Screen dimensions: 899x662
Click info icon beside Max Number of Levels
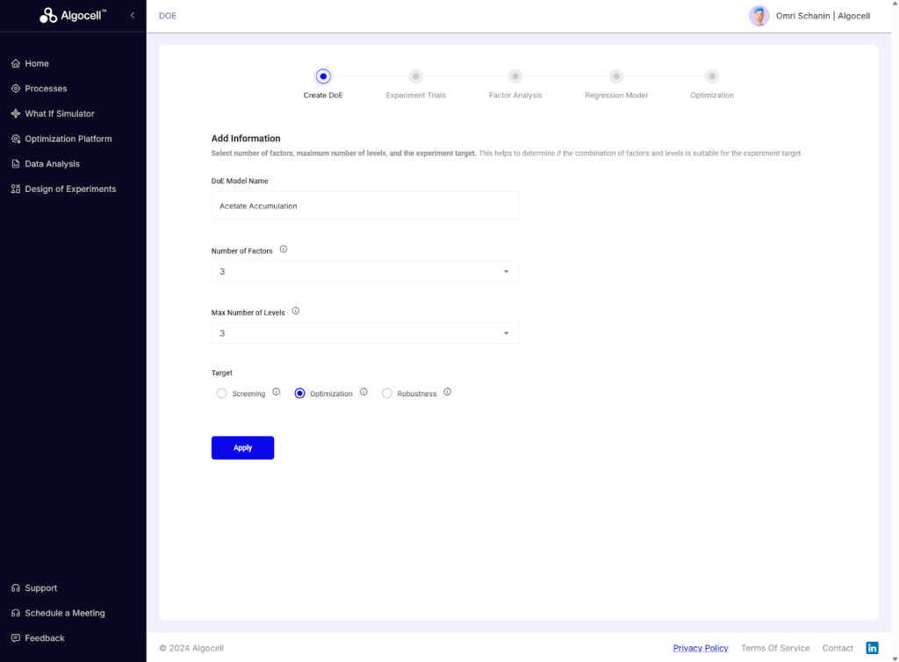pyautogui.click(x=296, y=311)
